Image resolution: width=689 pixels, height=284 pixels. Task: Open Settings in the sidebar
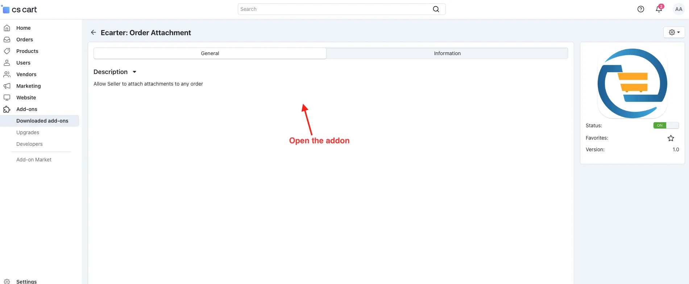coord(26,281)
